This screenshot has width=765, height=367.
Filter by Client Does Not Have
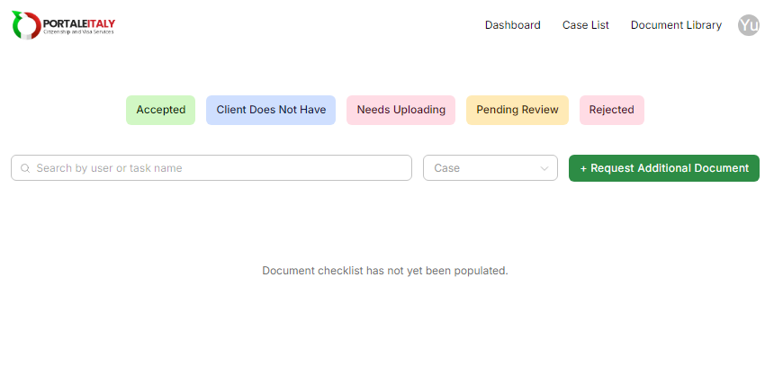click(x=271, y=110)
